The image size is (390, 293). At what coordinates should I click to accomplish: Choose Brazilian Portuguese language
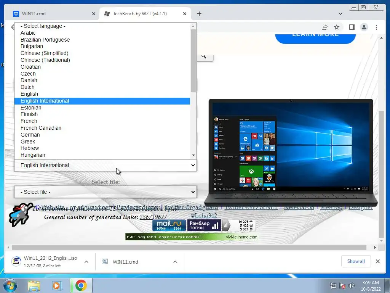coord(102,40)
